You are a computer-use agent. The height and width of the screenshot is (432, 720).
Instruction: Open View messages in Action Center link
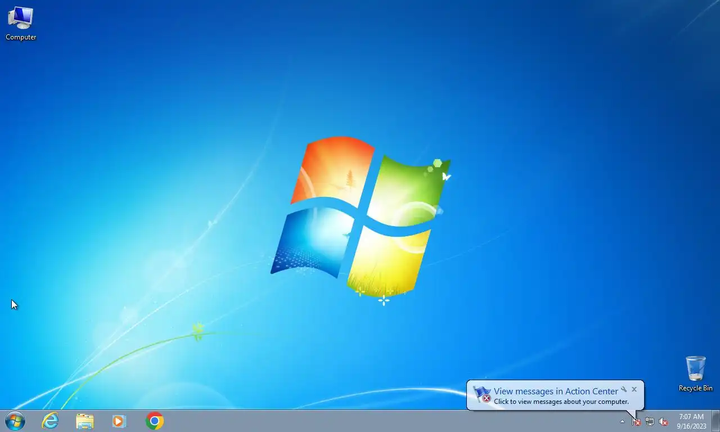tap(556, 391)
